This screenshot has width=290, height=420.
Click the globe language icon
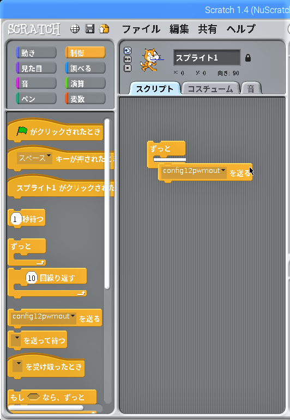click(75, 29)
